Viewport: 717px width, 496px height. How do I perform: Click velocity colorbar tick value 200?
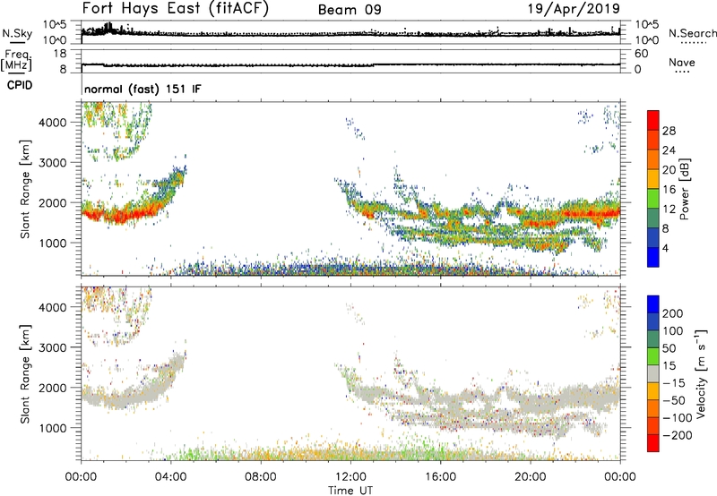(x=673, y=313)
